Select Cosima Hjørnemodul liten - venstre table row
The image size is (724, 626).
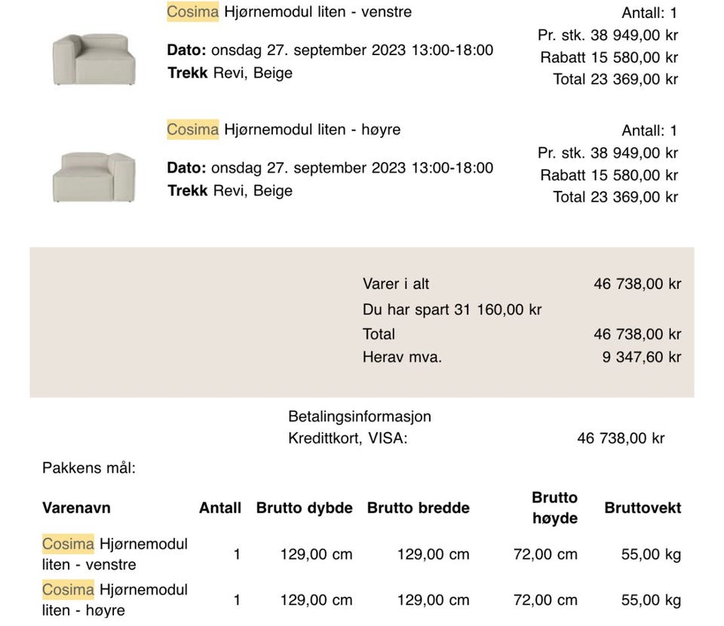coord(361,554)
